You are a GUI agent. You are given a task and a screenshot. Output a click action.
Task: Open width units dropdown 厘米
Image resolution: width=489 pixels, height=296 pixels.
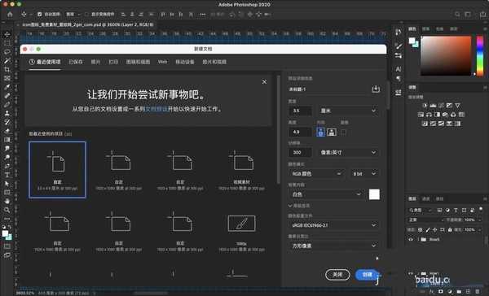click(x=348, y=111)
